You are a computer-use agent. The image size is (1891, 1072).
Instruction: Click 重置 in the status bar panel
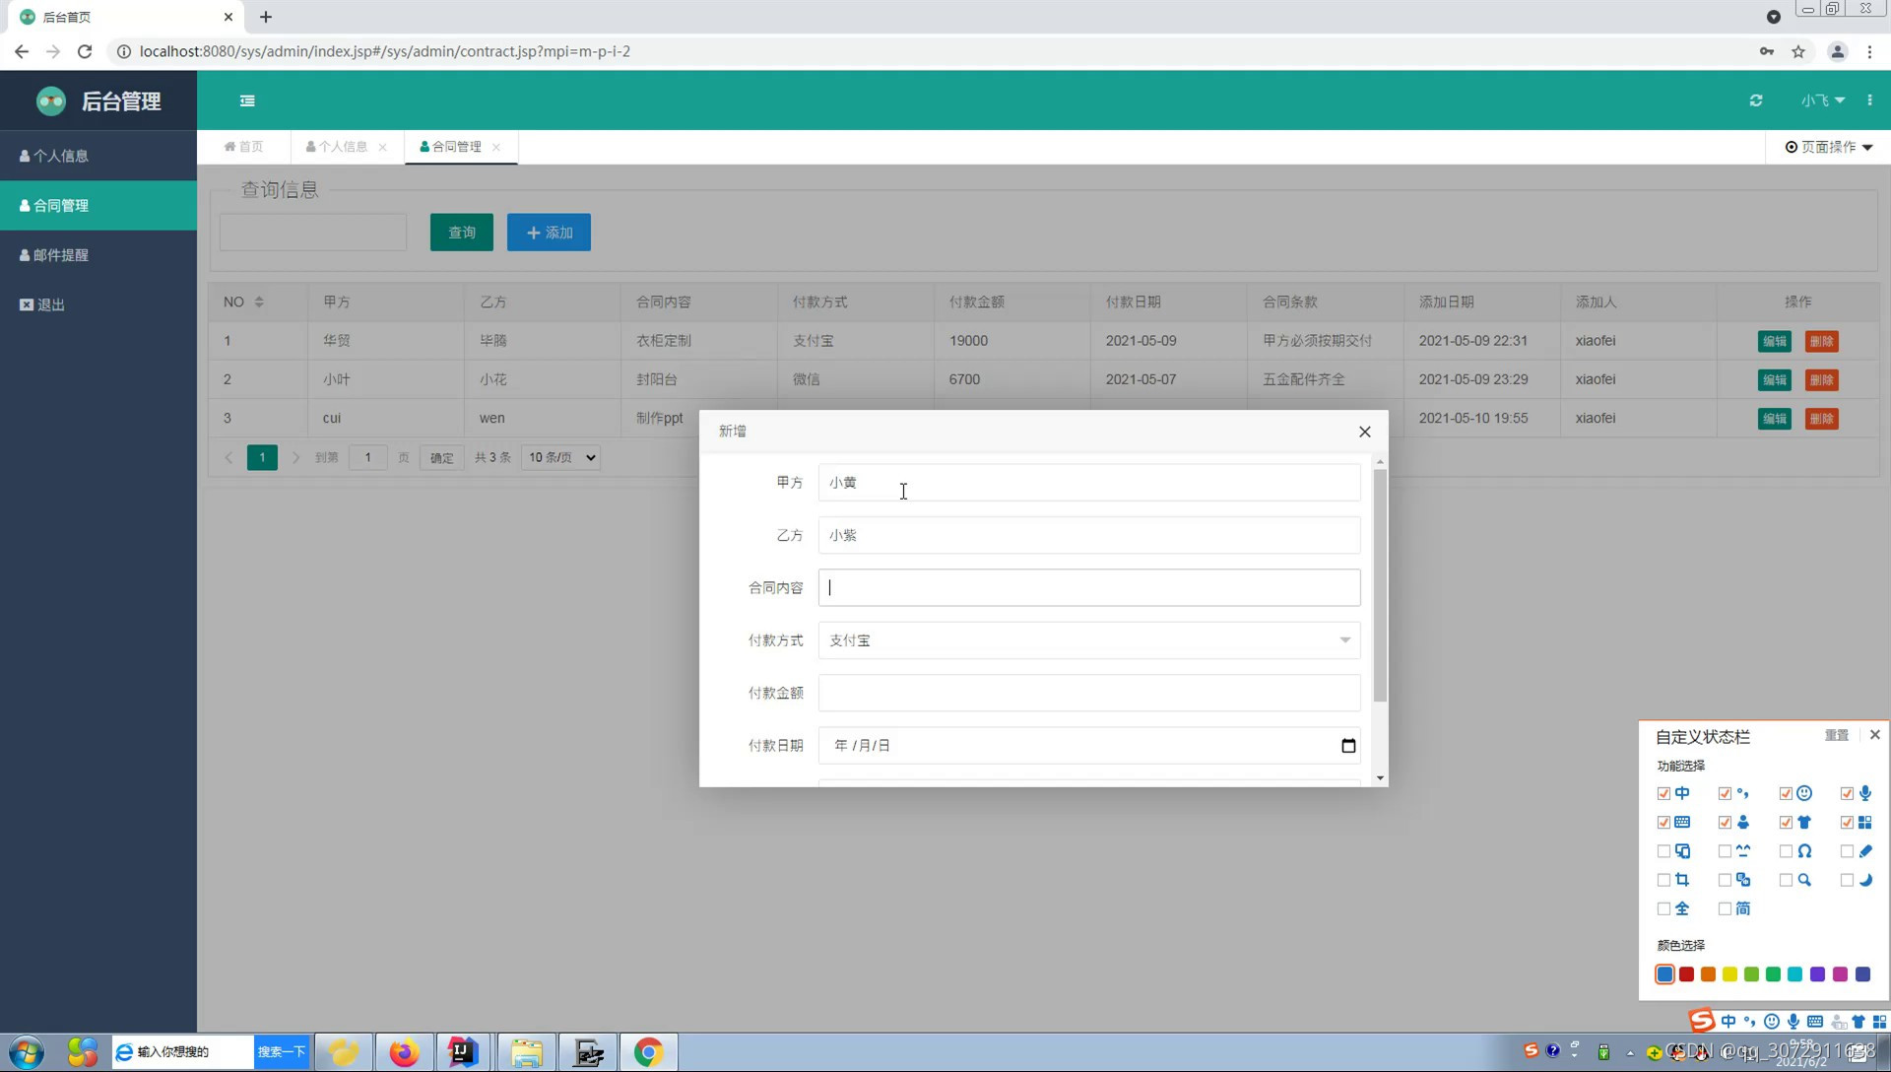coord(1837,735)
